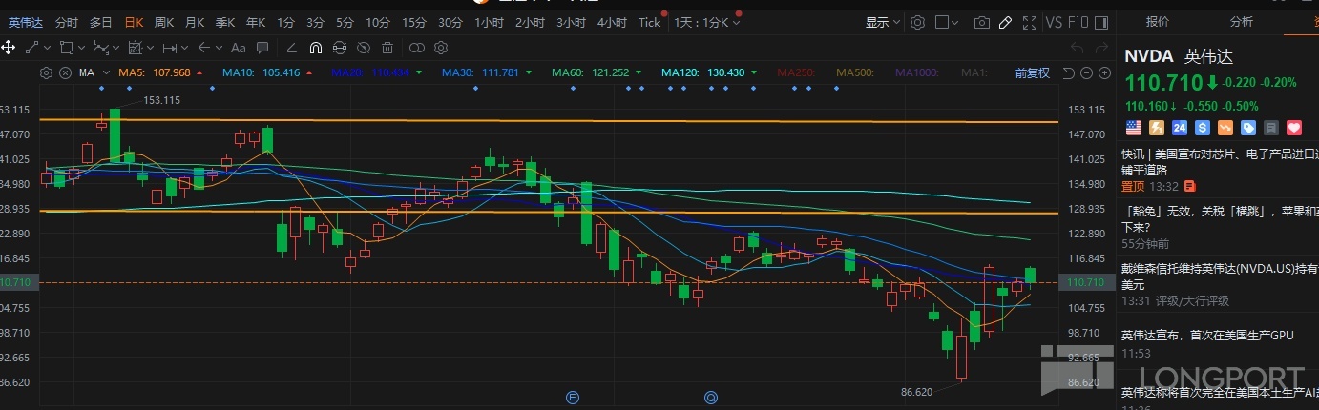
Task: Toggle the pencil drawing mode icon
Action: [1005, 22]
